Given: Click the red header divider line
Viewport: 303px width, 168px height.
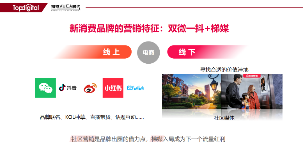Looking at the screenshot, I should (x=194, y=8).
